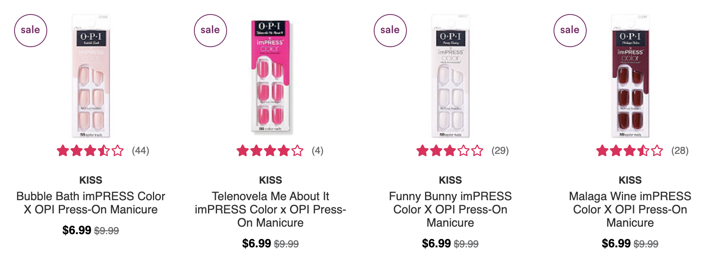Click the sale badge on Funny Bunny product
The width and height of the screenshot is (706, 268).
[390, 31]
